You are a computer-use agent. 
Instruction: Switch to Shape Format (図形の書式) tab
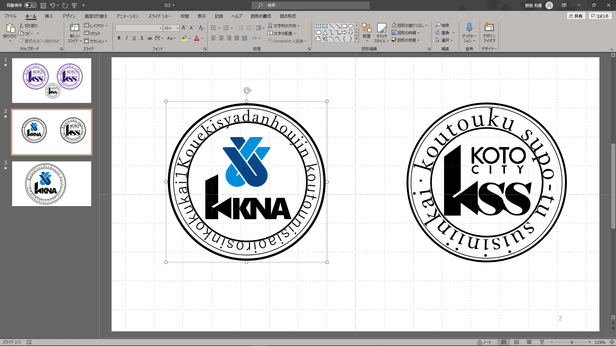[261, 16]
